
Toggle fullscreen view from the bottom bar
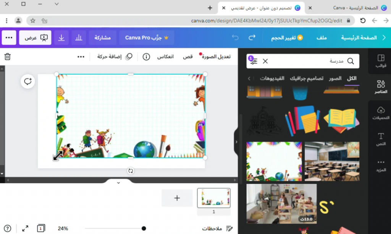[25, 228]
